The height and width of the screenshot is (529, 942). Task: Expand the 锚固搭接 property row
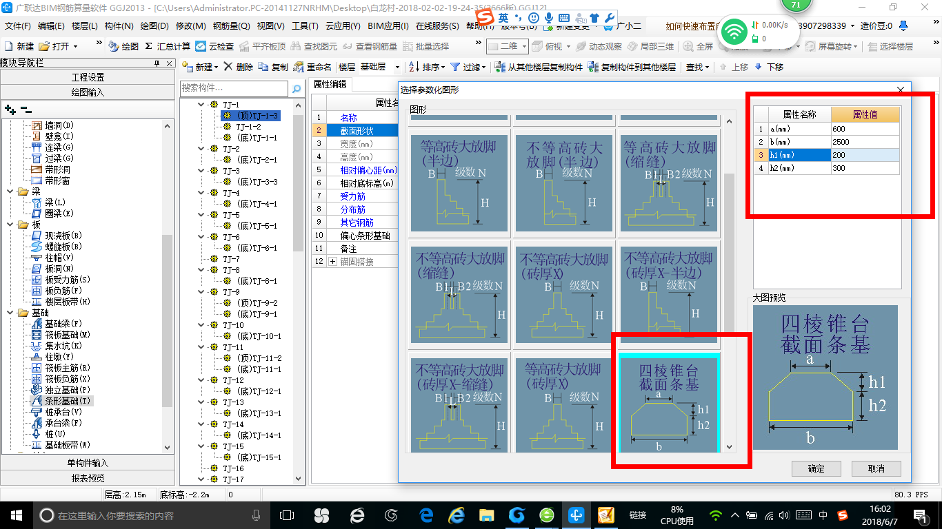tap(333, 262)
